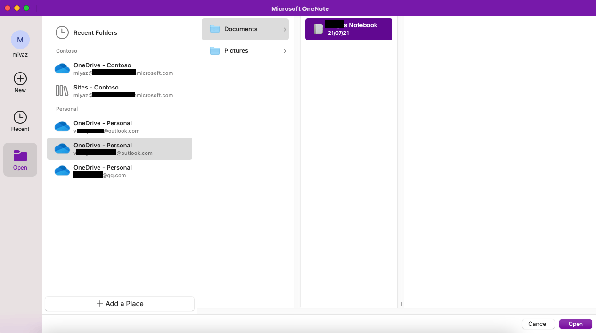The image size is (596, 333).
Task: Click the Personal section header text
Action: pos(67,109)
